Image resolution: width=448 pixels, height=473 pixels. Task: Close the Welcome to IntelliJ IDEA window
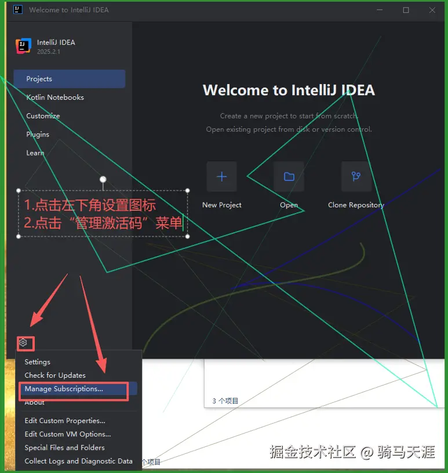coord(432,10)
